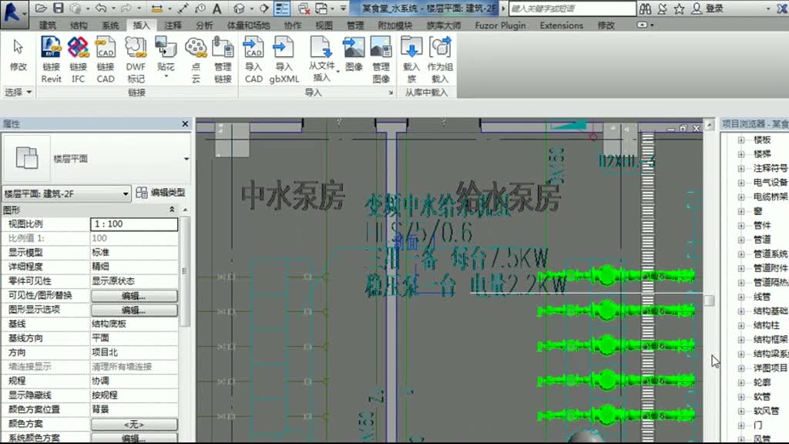Expand the 贴花 dropdown arrow
789x444 pixels.
click(167, 76)
